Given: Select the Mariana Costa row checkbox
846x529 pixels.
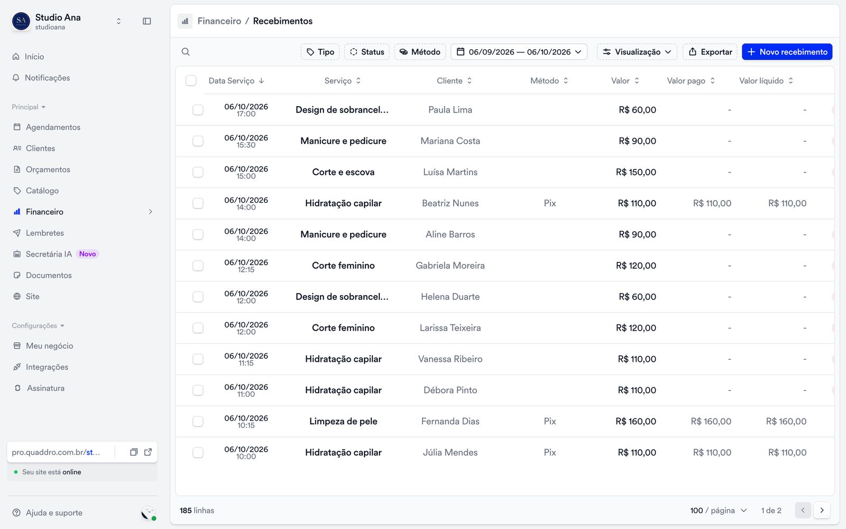Looking at the screenshot, I should tap(198, 141).
